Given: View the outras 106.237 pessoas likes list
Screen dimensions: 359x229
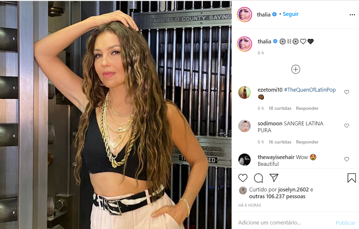Looking at the screenshot, I should click(x=277, y=197).
